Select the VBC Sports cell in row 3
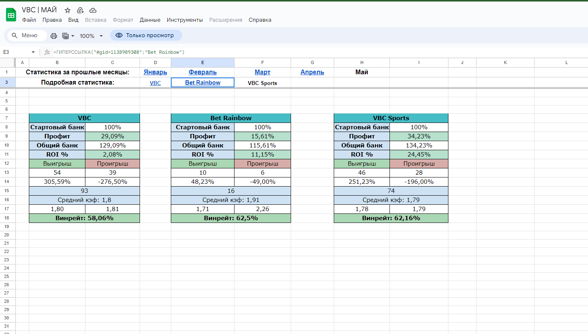Screen dimensions: 588x334 tap(263, 83)
